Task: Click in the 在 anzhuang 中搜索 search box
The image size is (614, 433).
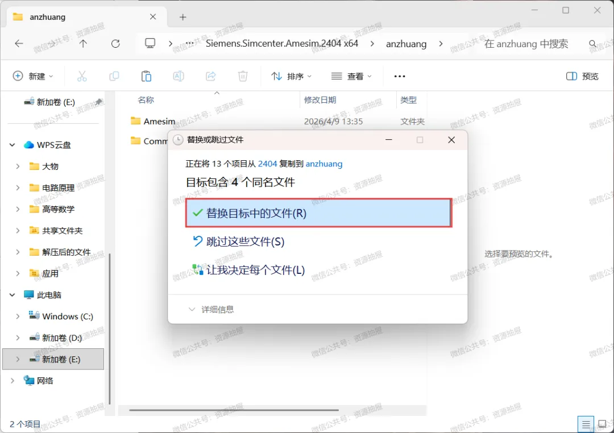Action: pos(526,44)
